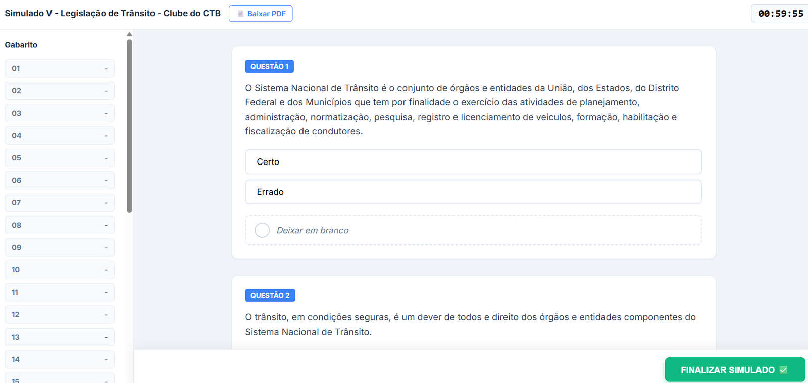This screenshot has width=808, height=383.
Task: Open question 01 in the Gabarito list
Action: (60, 69)
